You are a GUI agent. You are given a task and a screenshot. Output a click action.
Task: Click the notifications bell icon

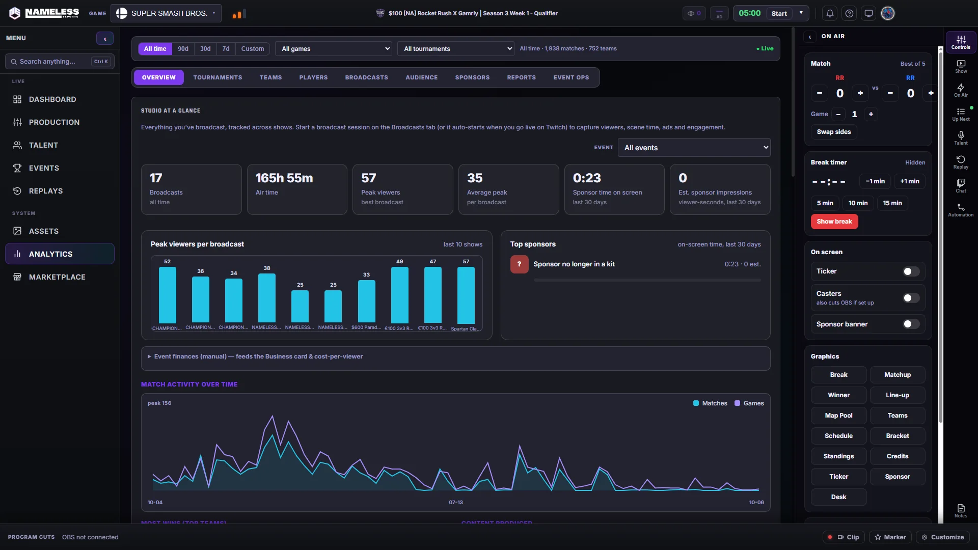(x=830, y=13)
